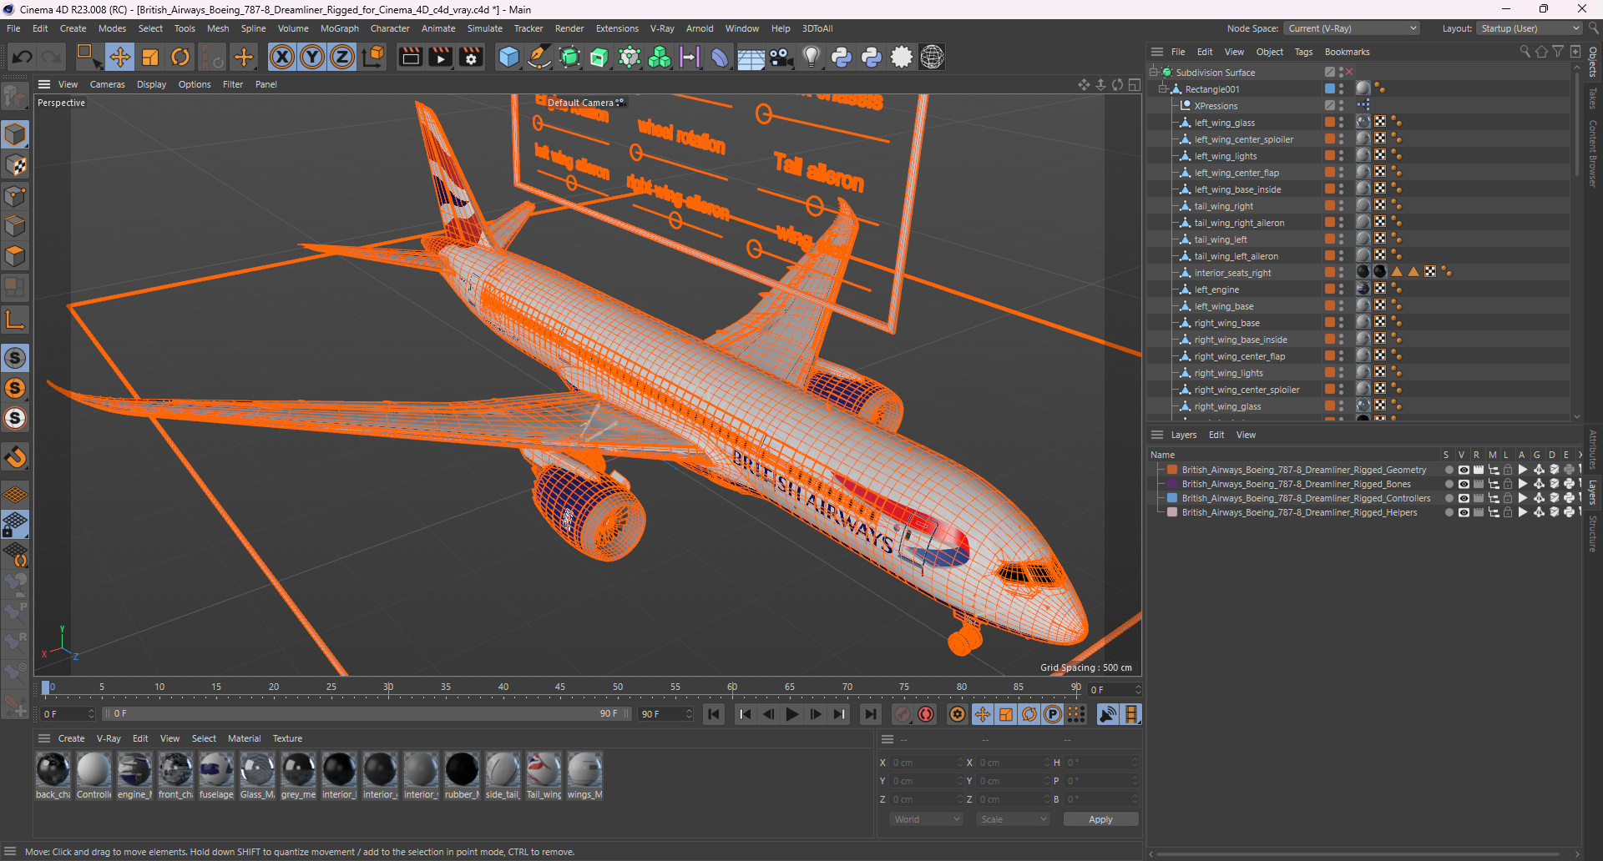Click the Undo arrow icon

click(23, 57)
